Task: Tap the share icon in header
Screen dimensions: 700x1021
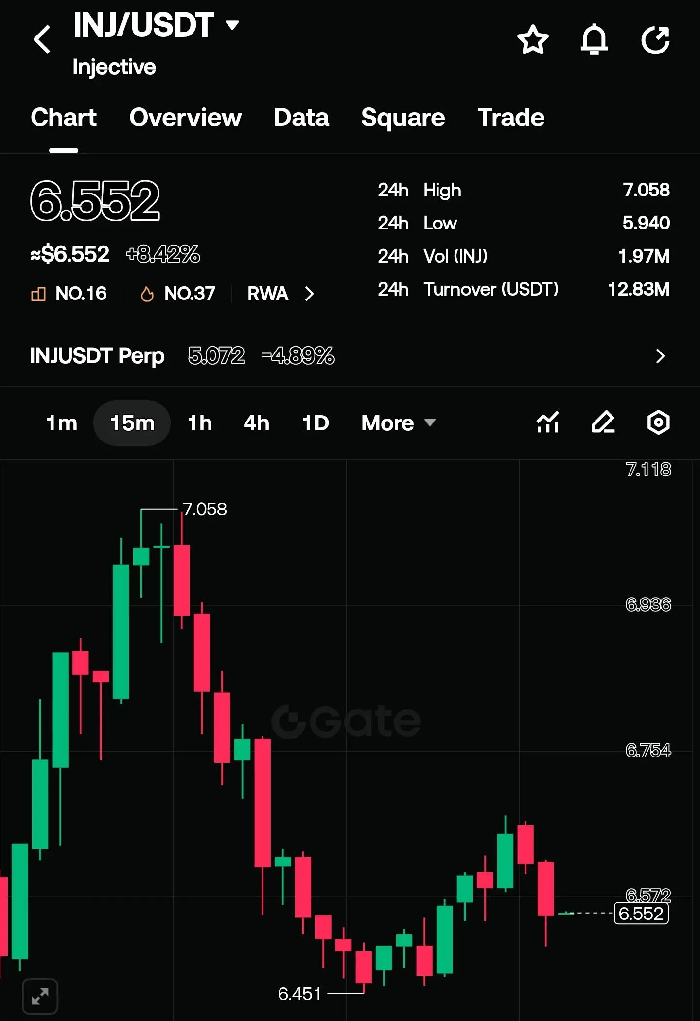Action: [656, 40]
